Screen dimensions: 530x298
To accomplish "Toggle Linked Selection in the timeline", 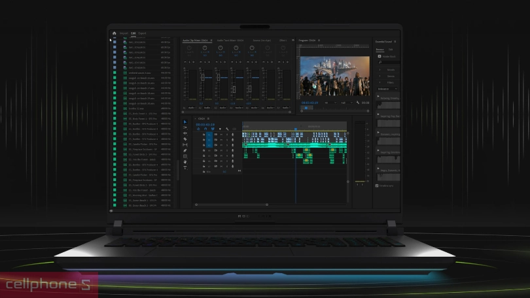I will 213,129.
